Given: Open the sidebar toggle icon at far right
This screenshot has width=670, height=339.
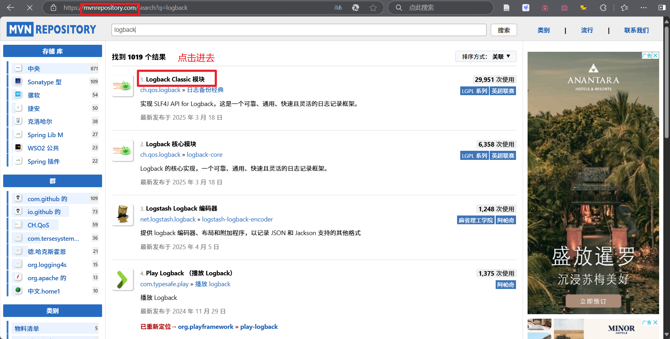Looking at the screenshot, I should click(x=662, y=7).
